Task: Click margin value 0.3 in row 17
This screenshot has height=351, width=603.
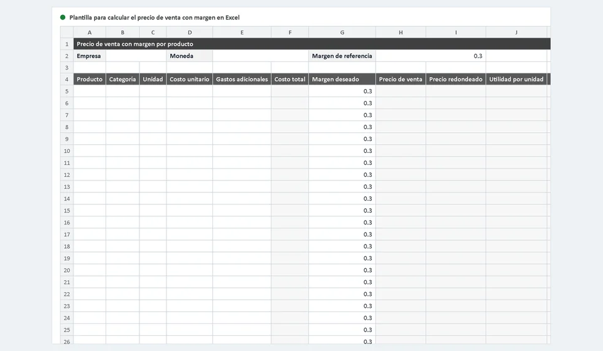Action: (342, 234)
